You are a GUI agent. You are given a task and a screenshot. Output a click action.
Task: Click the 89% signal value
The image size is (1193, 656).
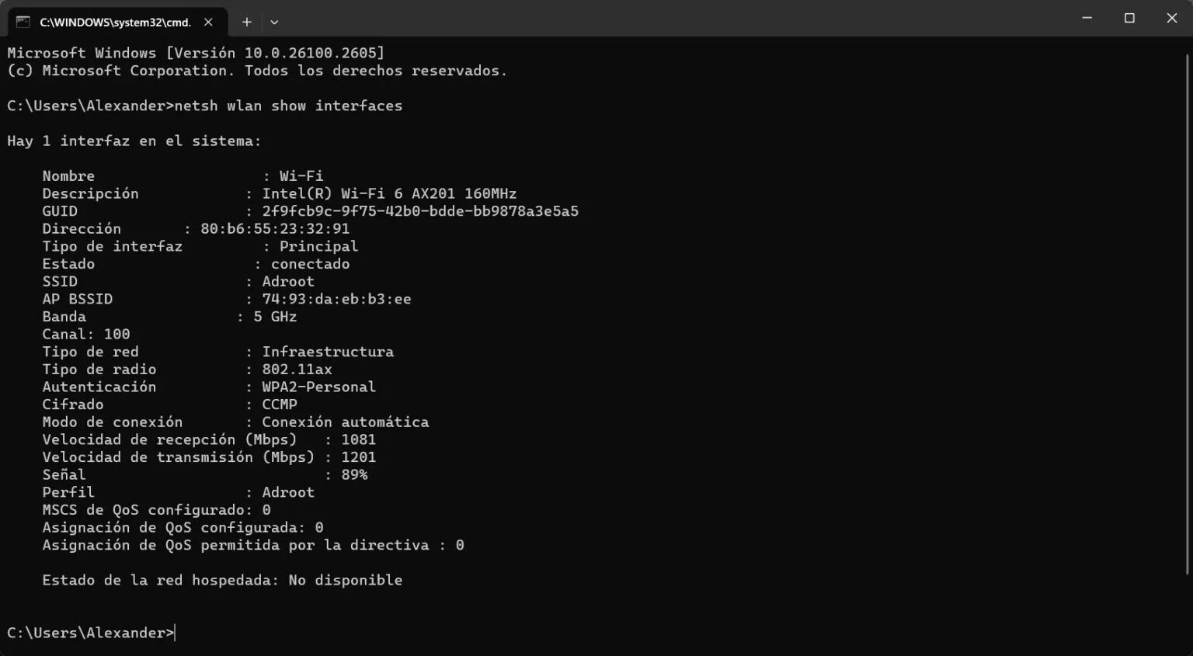tap(353, 474)
